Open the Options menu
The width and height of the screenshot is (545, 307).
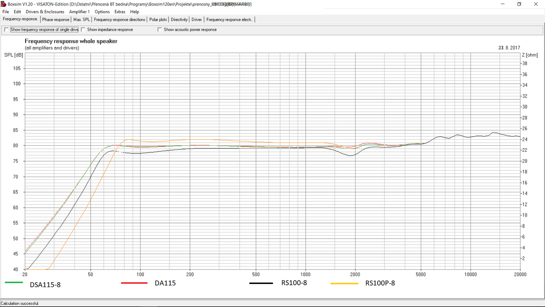(102, 12)
